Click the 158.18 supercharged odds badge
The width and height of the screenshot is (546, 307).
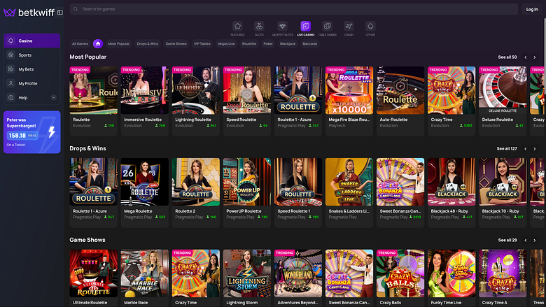click(x=22, y=136)
